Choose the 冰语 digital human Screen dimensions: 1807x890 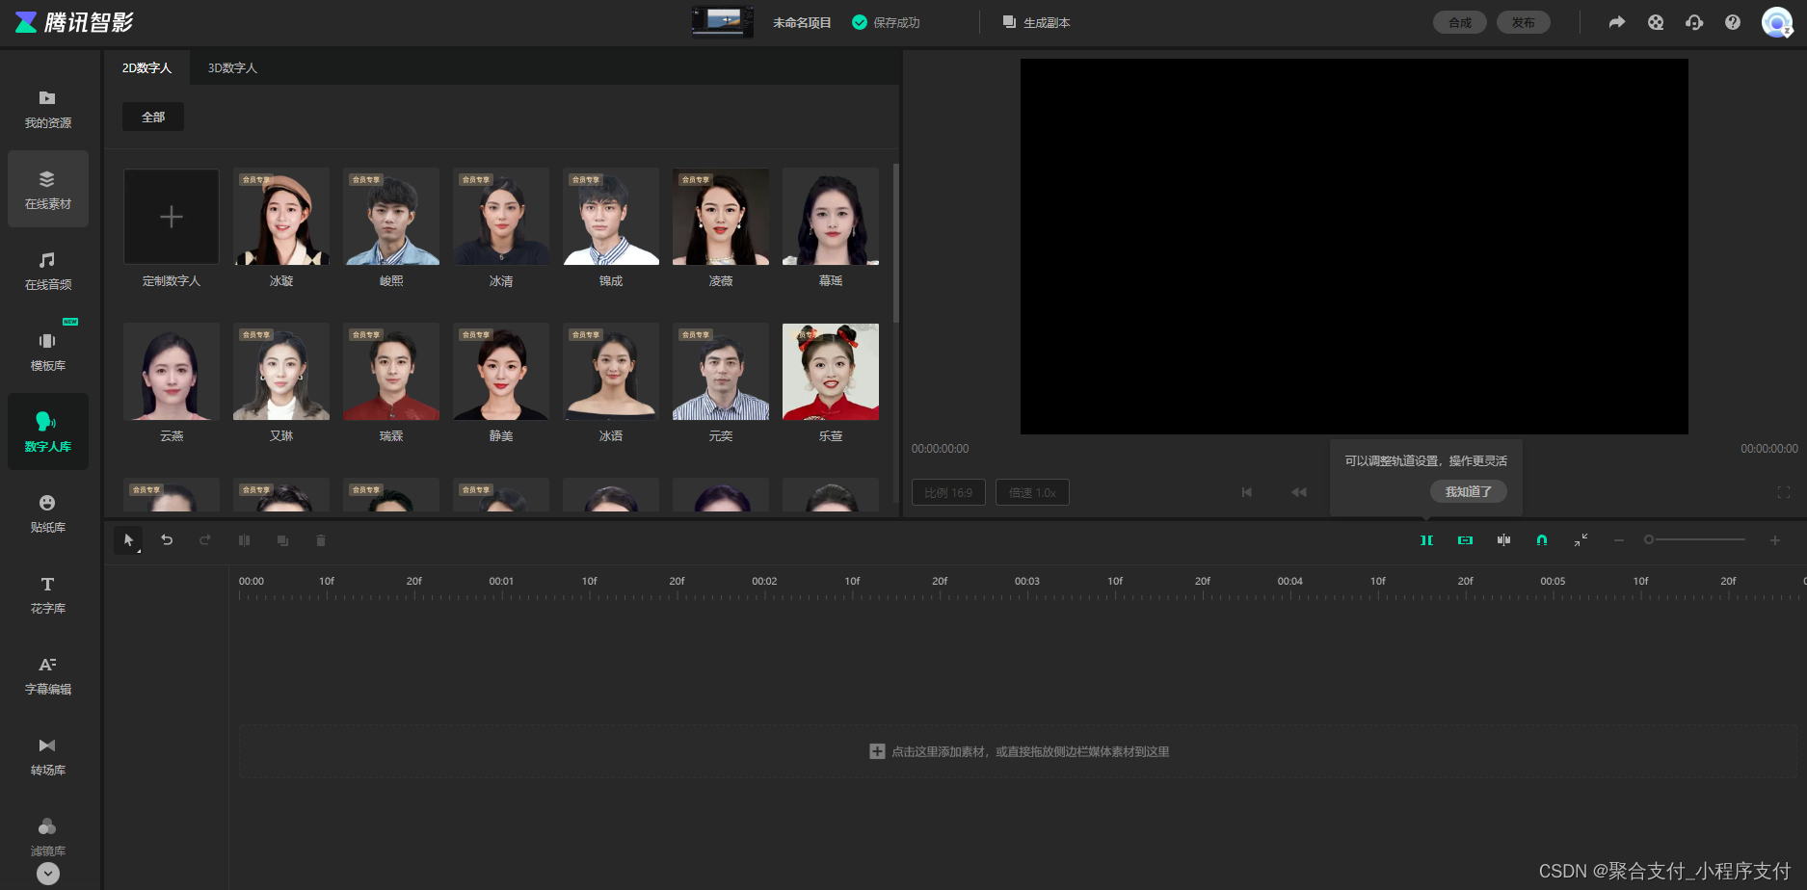pos(611,372)
